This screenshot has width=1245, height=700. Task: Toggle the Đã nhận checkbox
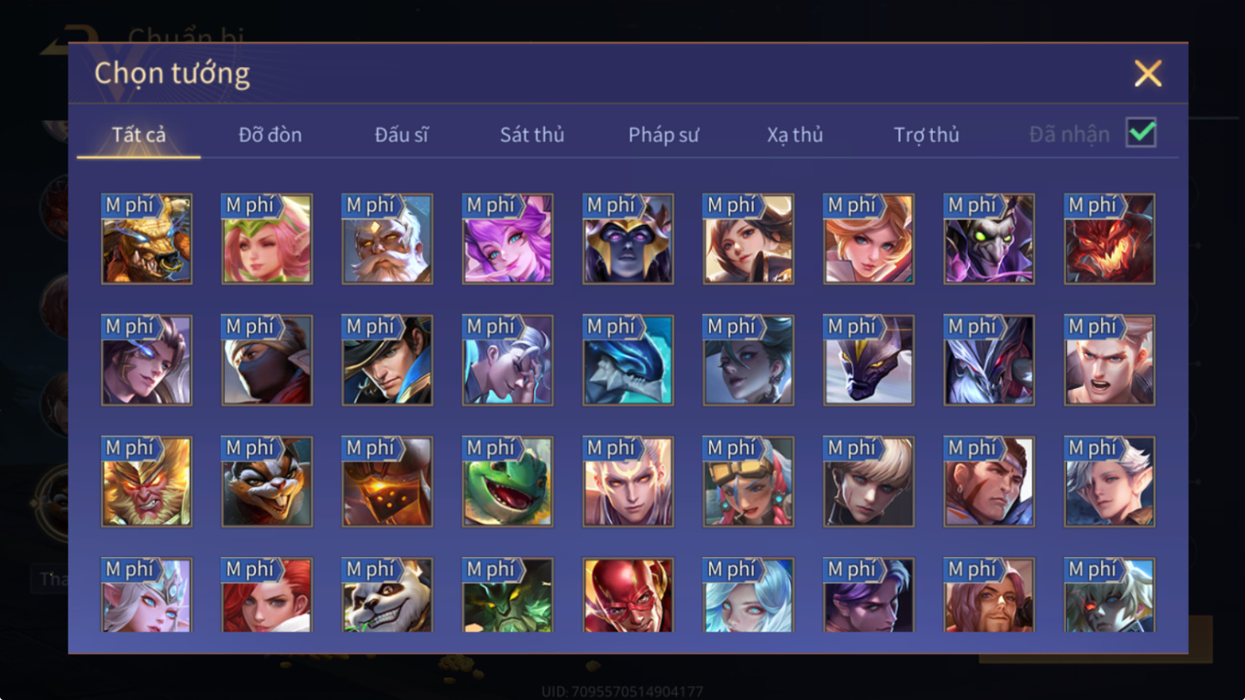(1141, 133)
